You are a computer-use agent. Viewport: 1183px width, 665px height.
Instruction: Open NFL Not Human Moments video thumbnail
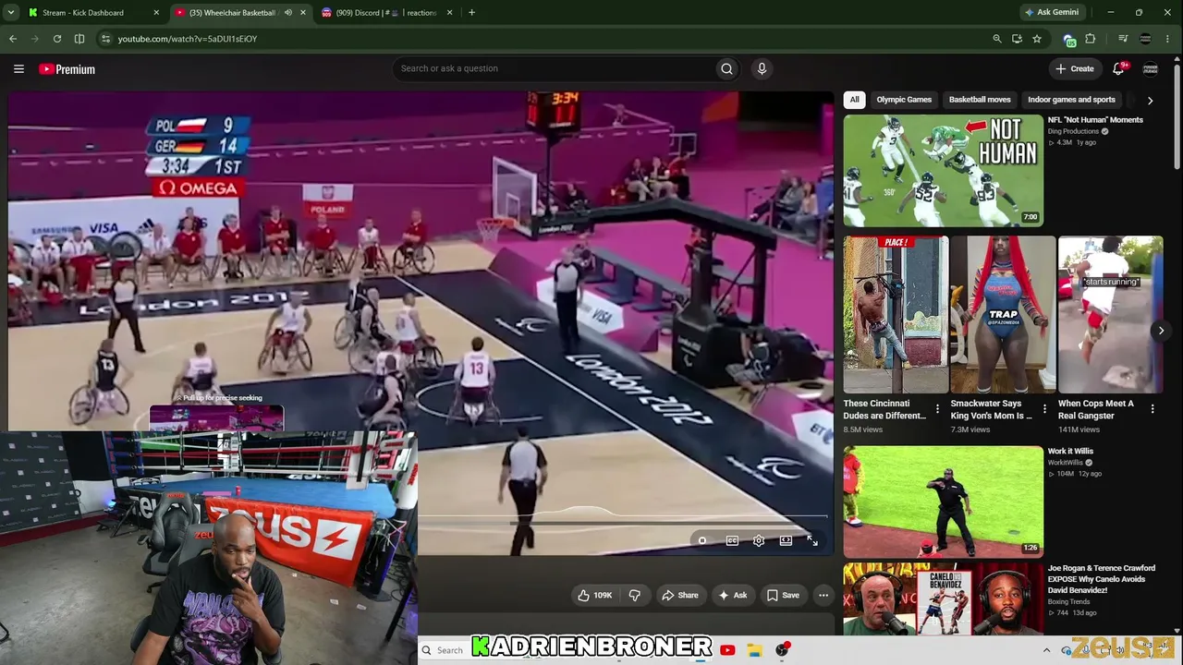(x=943, y=171)
